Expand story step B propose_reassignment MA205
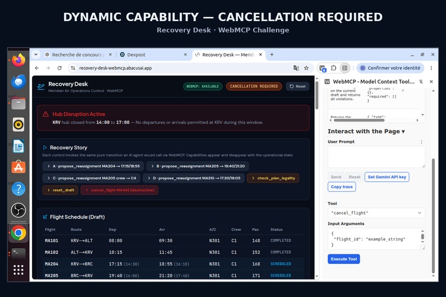The width and height of the screenshot is (446, 297). click(x=198, y=166)
